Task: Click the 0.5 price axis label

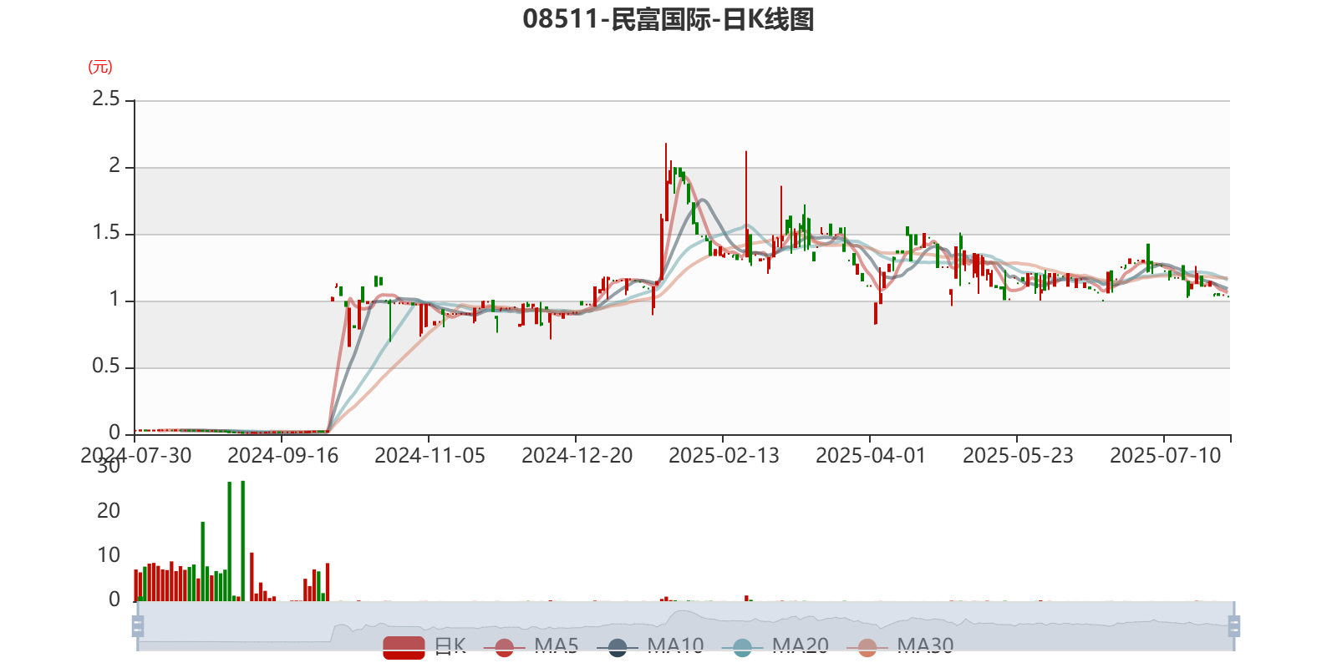Action: tap(106, 367)
